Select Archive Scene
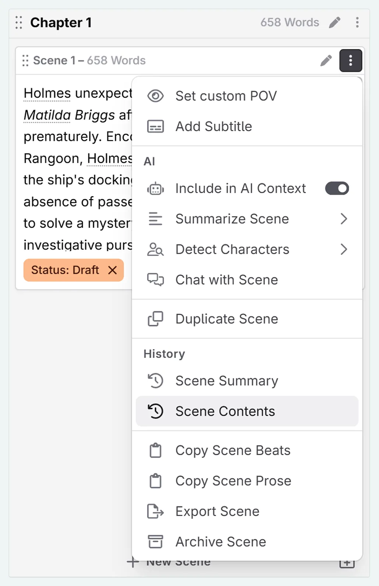 point(220,542)
